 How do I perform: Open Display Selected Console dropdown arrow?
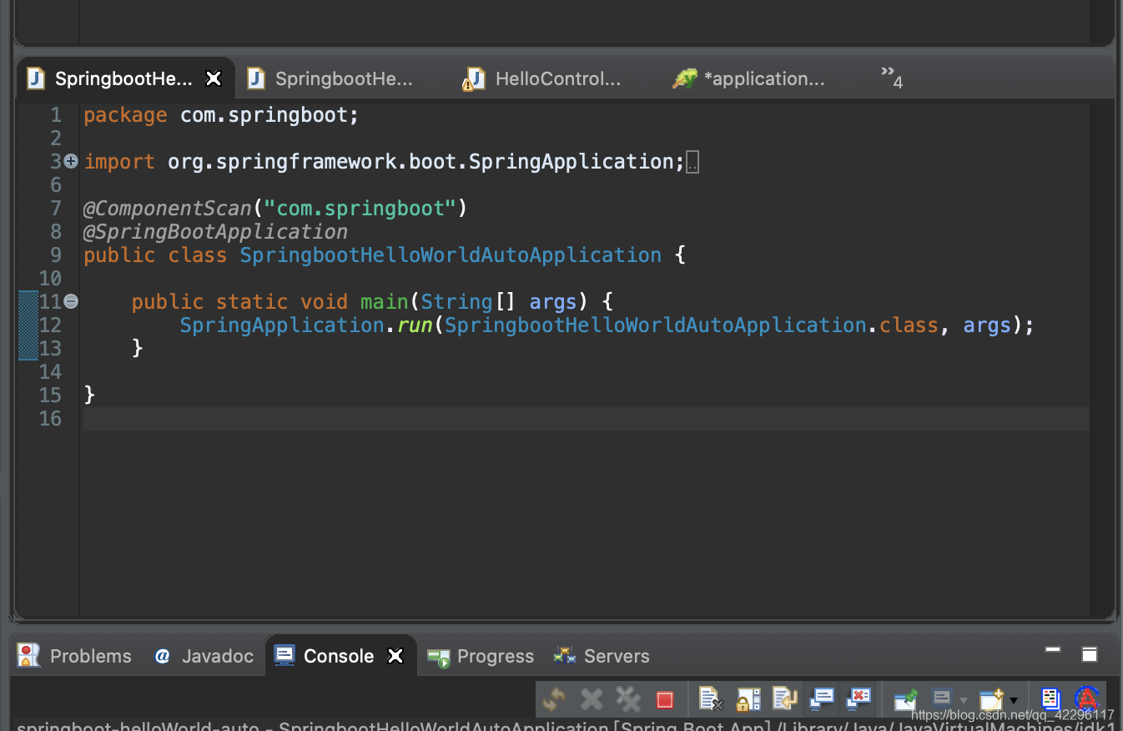(964, 701)
